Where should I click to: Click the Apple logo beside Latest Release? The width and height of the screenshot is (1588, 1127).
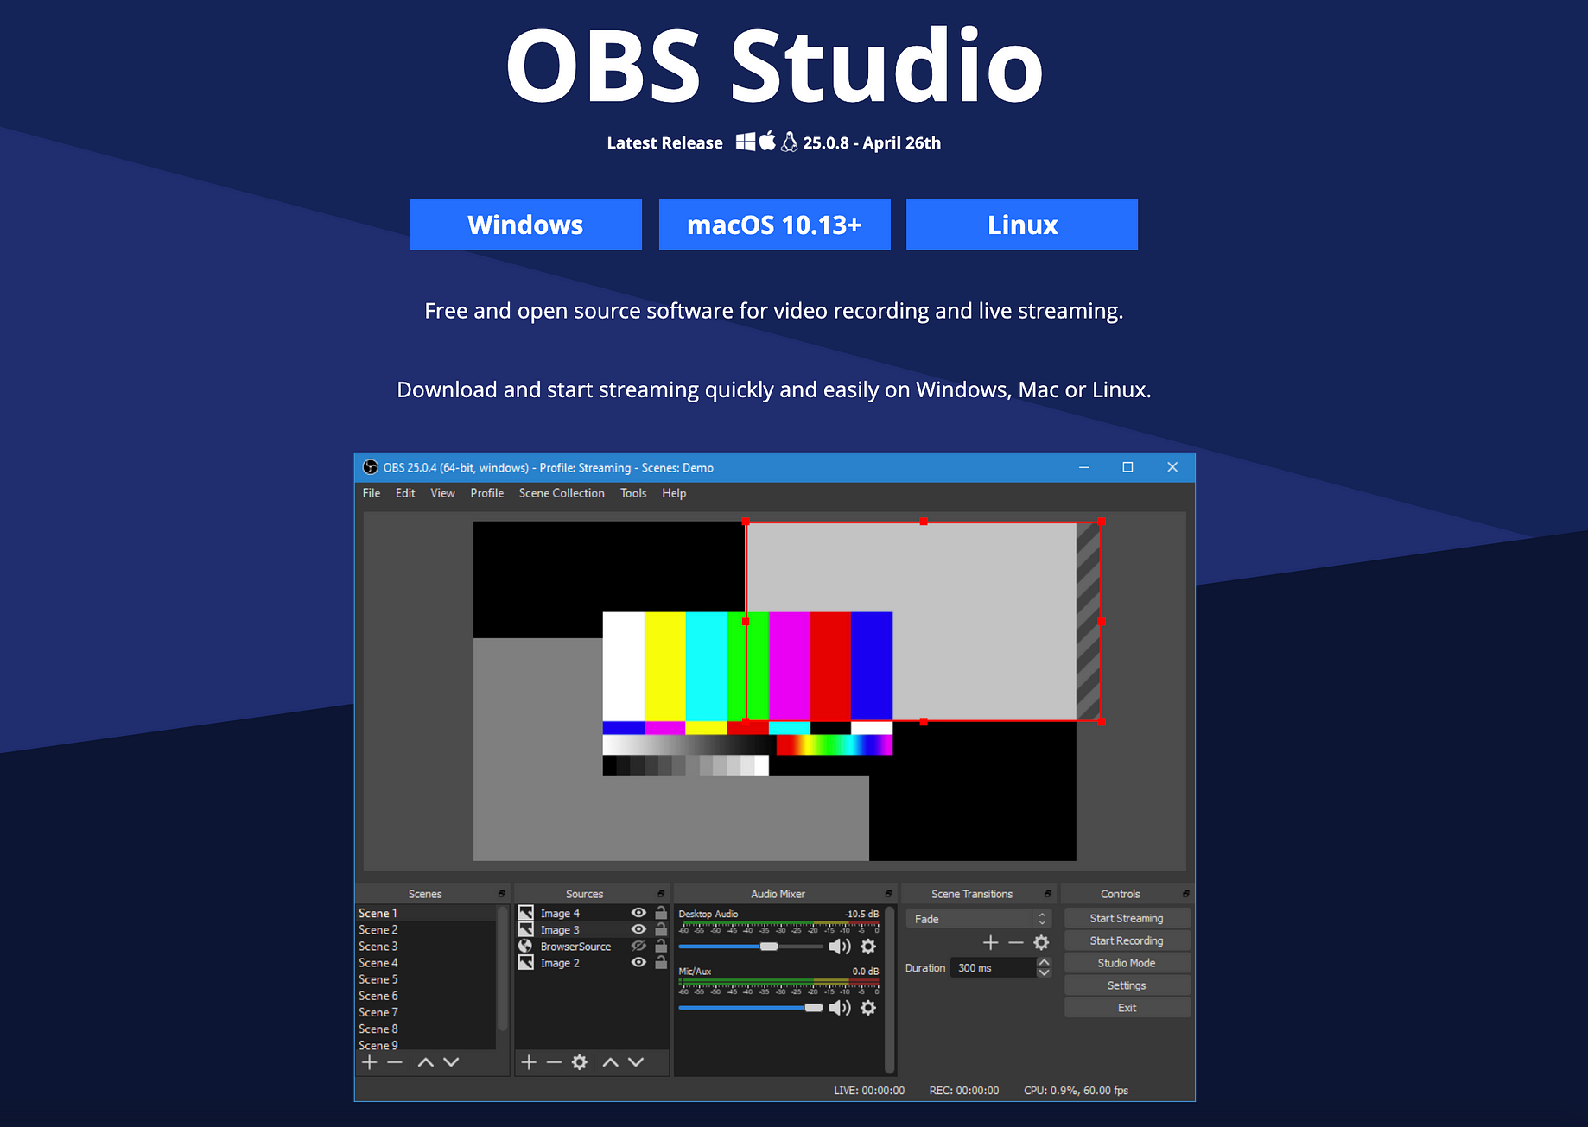(x=767, y=141)
